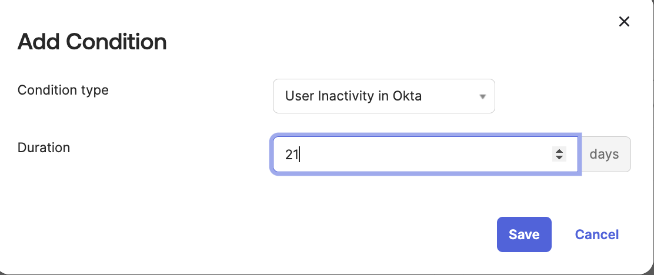Cancel adding the condition
654x275 pixels.
pos(596,234)
